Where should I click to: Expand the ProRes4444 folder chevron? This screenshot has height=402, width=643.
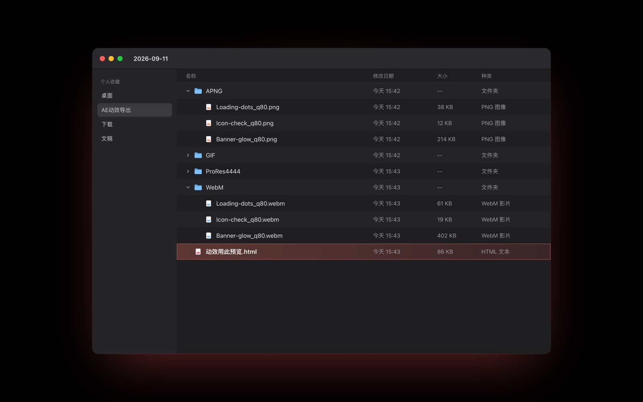(188, 171)
